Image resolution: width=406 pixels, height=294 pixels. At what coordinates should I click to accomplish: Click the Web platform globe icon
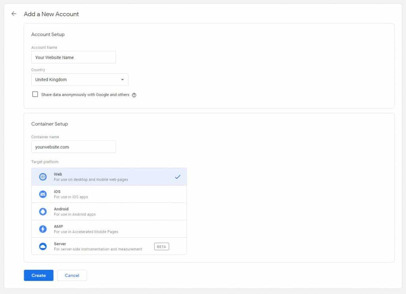[43, 177]
